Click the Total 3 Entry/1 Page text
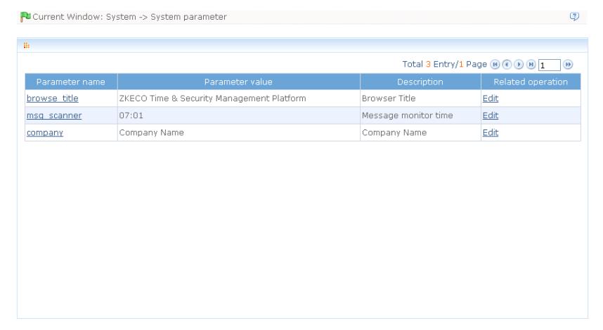Image resolution: width=603 pixels, height=330 pixels. point(445,64)
